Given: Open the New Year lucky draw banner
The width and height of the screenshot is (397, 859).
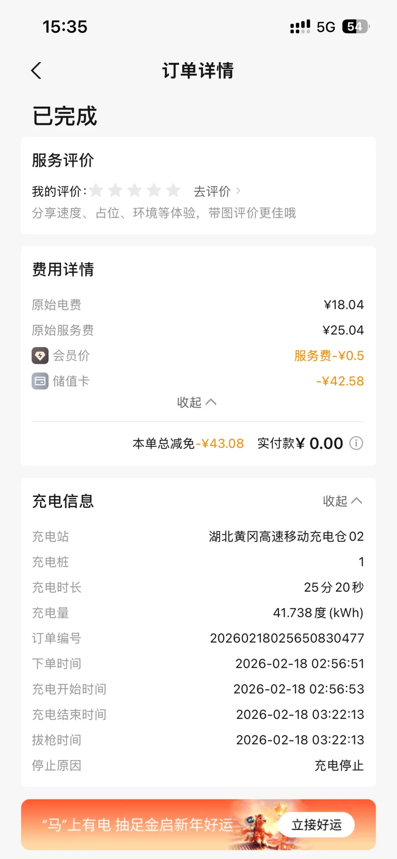Looking at the screenshot, I should [137, 825].
